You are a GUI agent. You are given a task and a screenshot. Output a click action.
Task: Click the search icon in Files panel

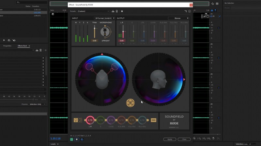click(x=18, y=2)
